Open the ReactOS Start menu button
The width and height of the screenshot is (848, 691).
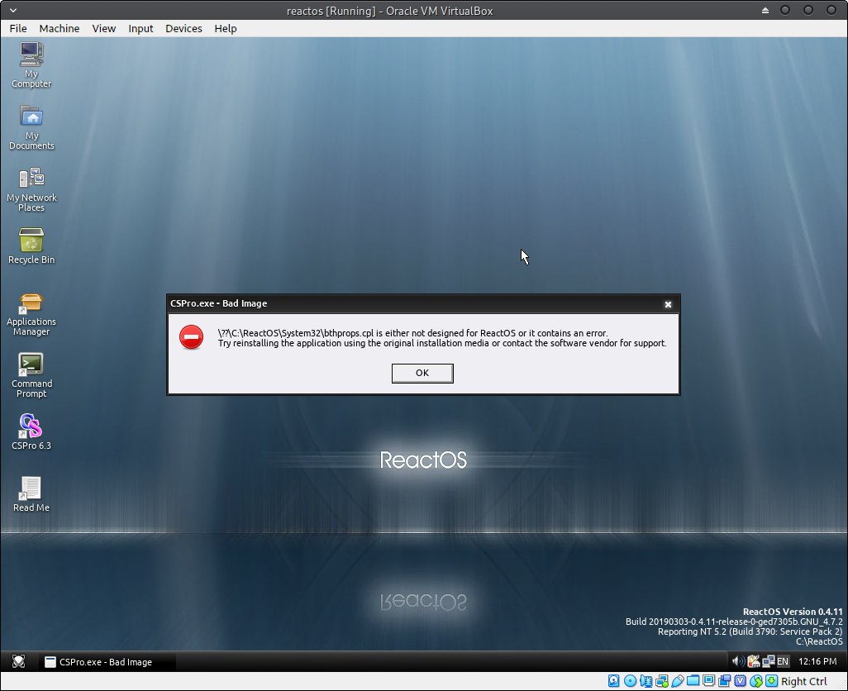(18, 661)
